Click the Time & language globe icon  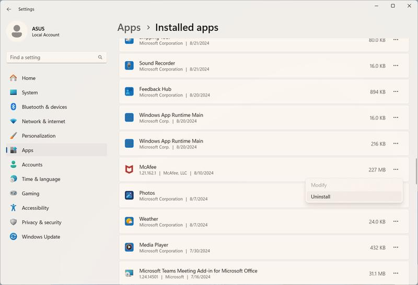14,179
